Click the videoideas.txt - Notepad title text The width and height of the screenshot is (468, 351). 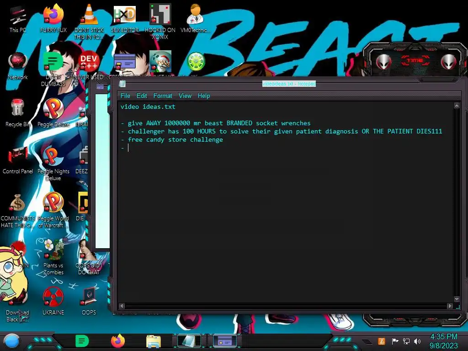click(x=289, y=84)
